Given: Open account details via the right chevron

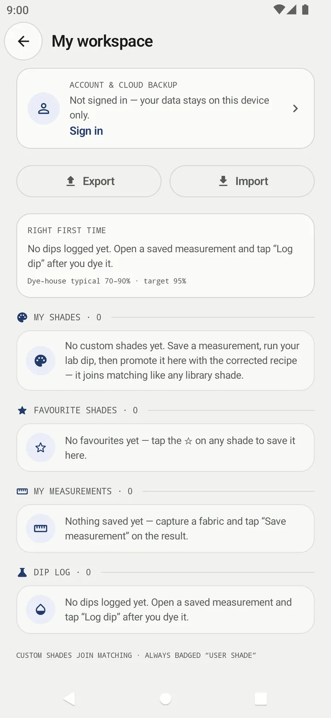Looking at the screenshot, I should click(296, 109).
